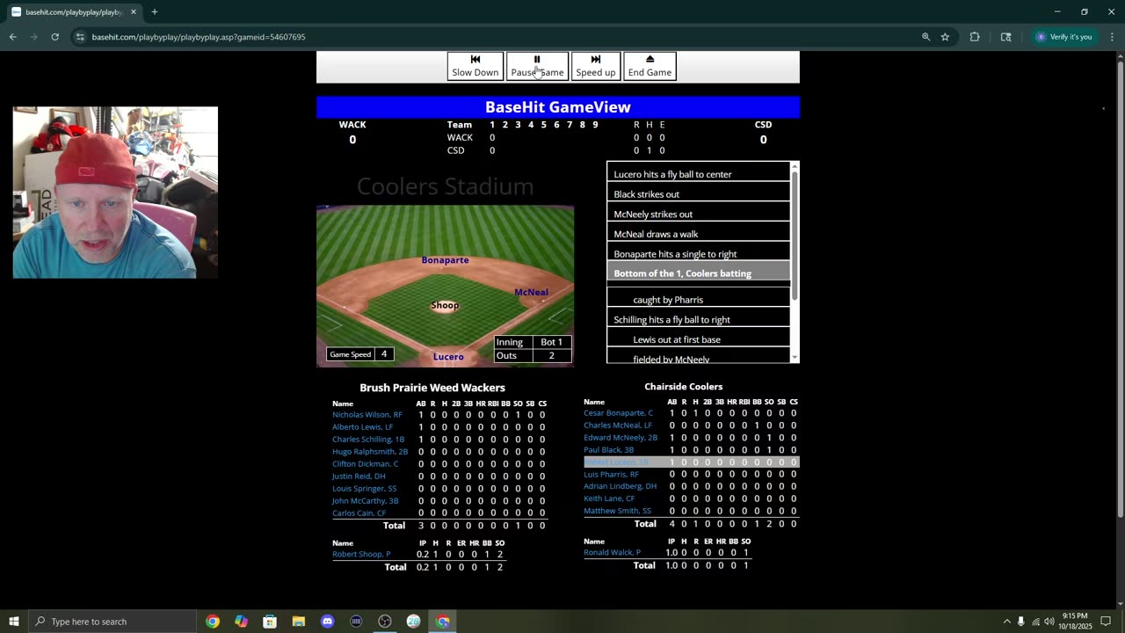The image size is (1125, 633).
Task: Open the volume speaker icon
Action: click(x=1049, y=622)
